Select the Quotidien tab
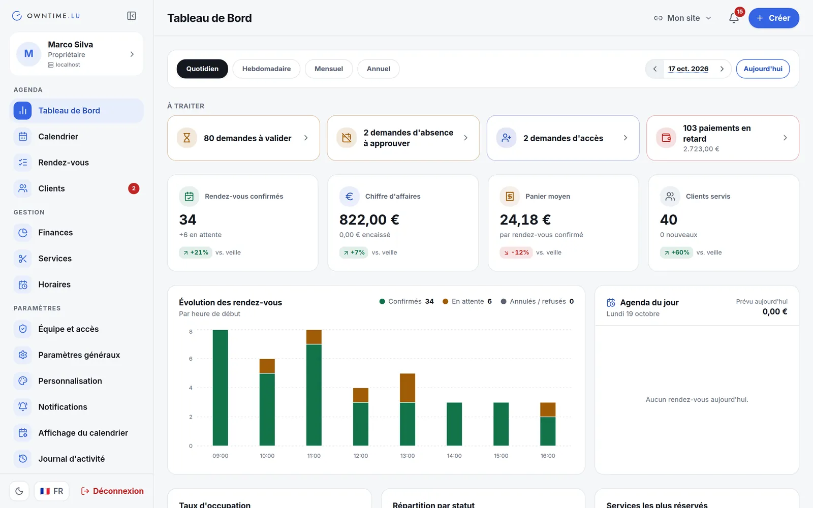This screenshot has width=813, height=508. pyautogui.click(x=202, y=69)
